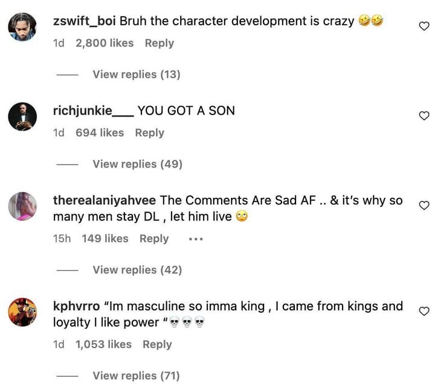Expand View replies (71)

click(136, 376)
